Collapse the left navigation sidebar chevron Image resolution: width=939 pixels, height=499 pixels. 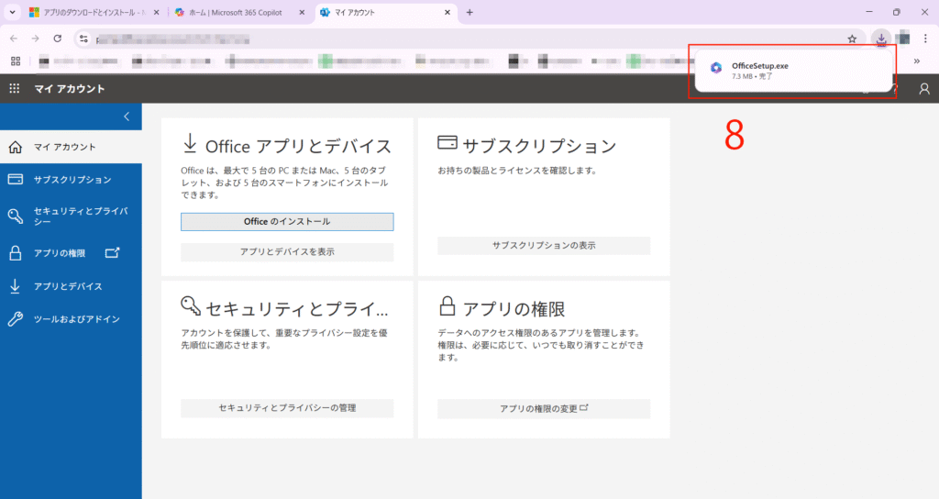click(x=127, y=116)
